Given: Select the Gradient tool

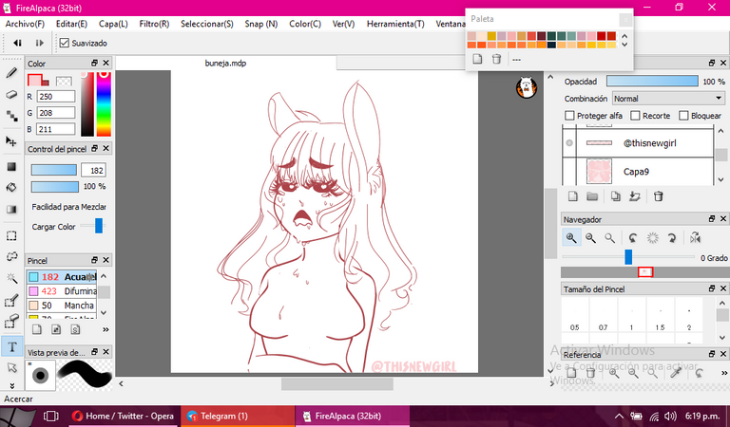Looking at the screenshot, I should pos(11,209).
